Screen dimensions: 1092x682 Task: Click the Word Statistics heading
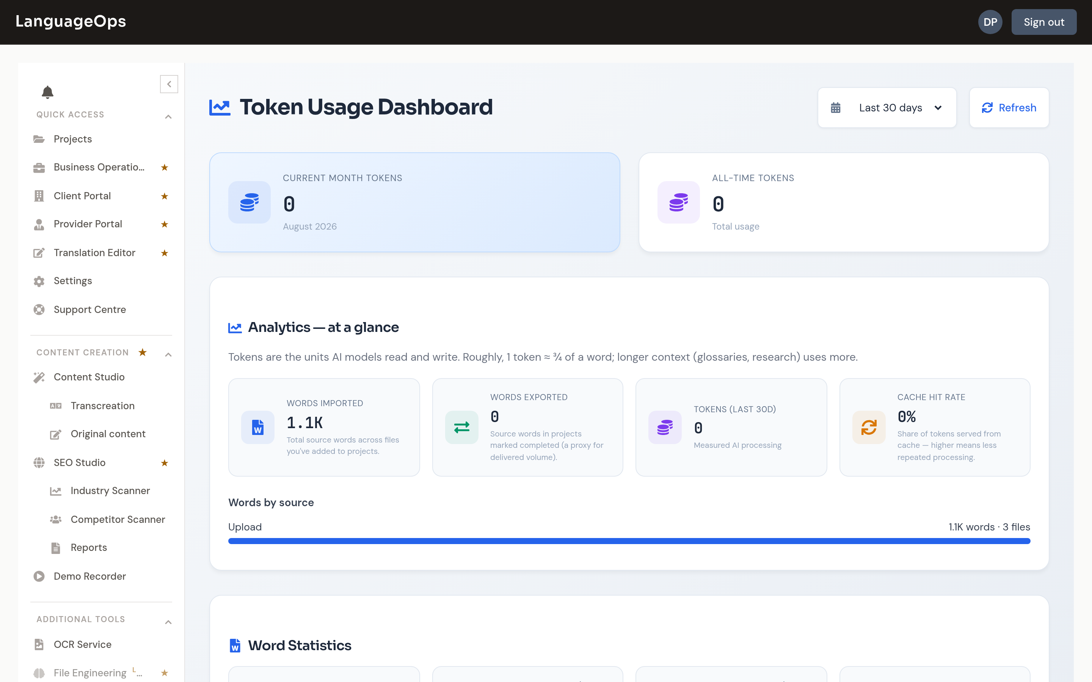point(300,646)
